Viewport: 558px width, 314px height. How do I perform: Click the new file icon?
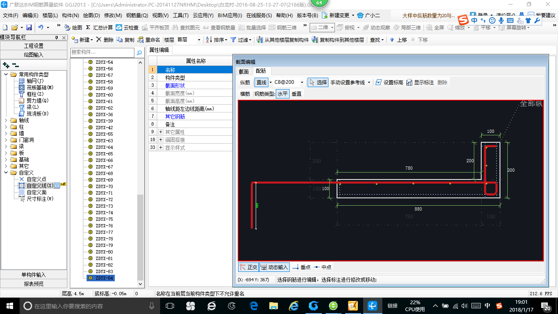(x=5, y=27)
